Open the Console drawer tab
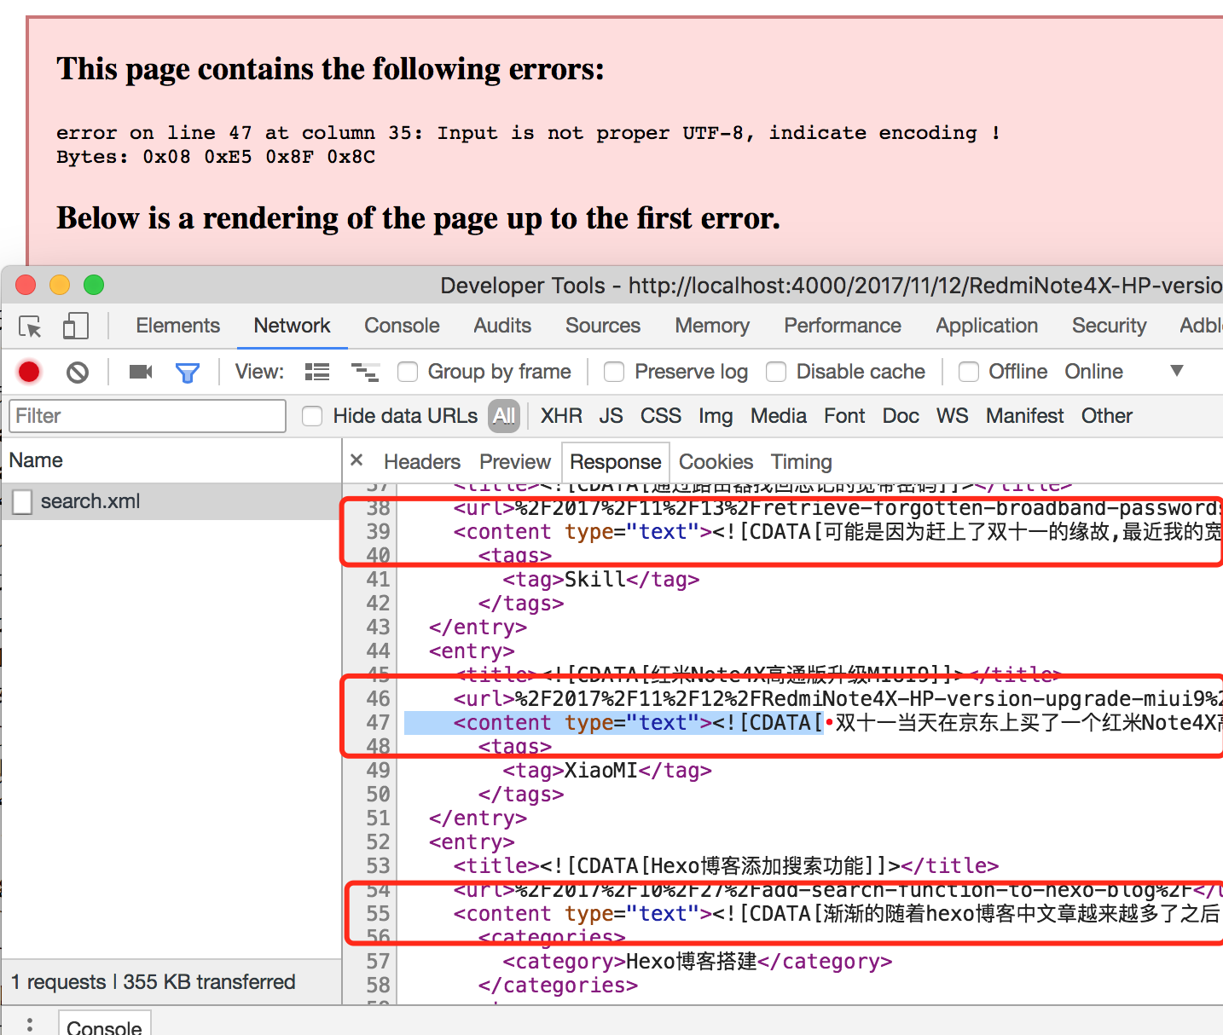Image resolution: width=1223 pixels, height=1035 pixels. (x=104, y=1026)
